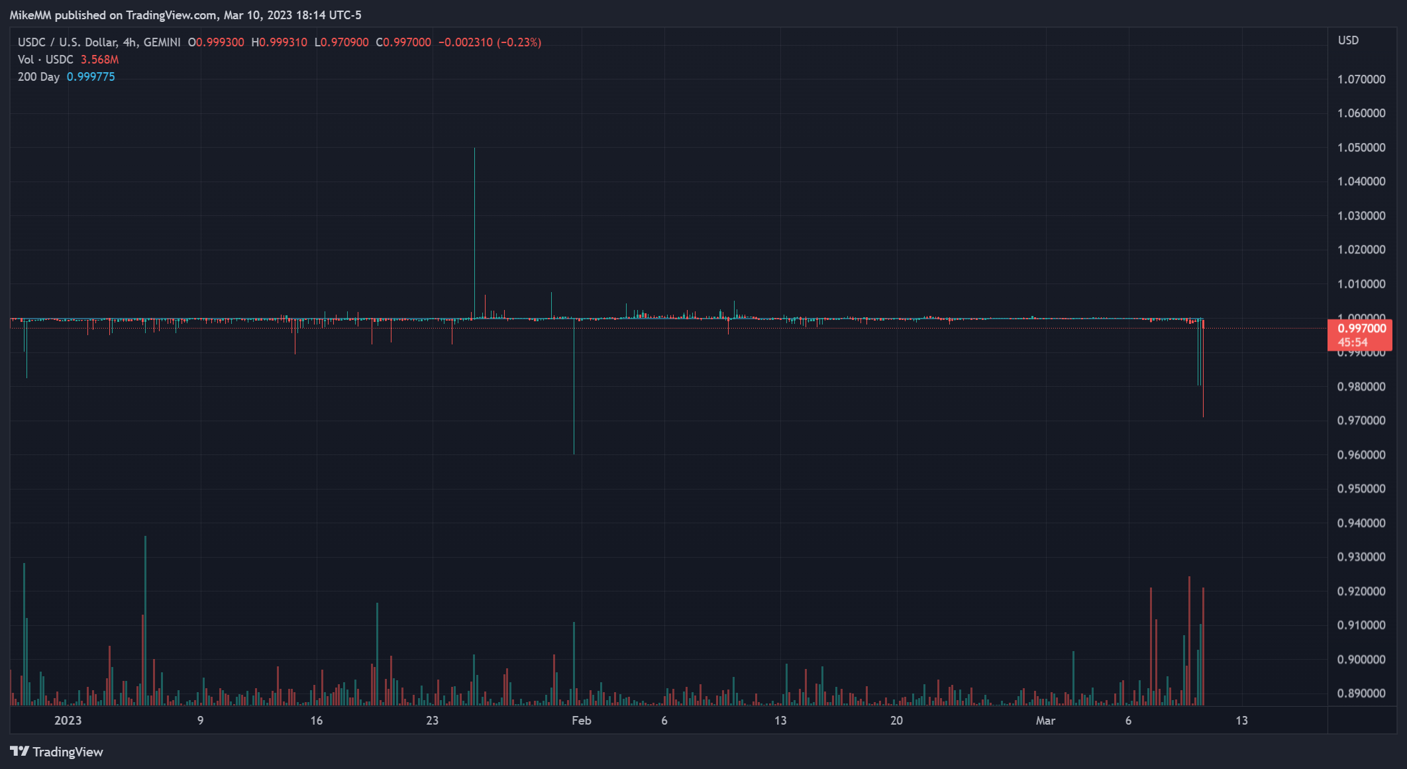Click the 9 date label on time axis
Viewport: 1407px width, 769px height.
(x=201, y=721)
